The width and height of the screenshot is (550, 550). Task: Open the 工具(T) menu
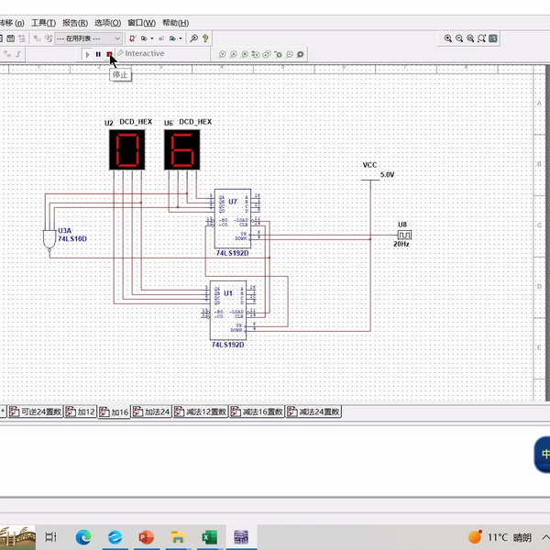(43, 23)
